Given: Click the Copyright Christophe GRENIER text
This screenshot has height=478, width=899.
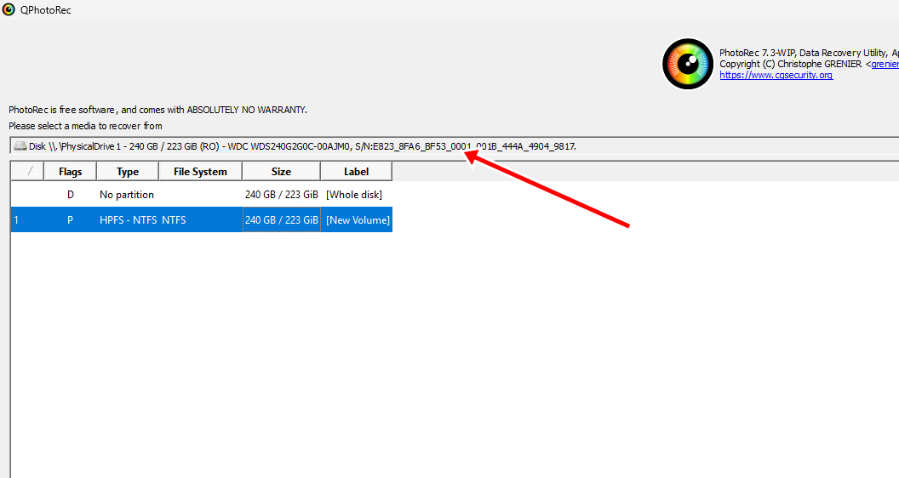Looking at the screenshot, I should [x=791, y=64].
